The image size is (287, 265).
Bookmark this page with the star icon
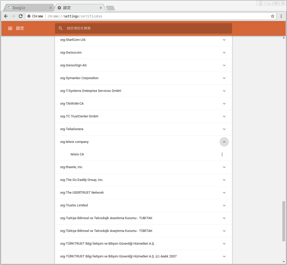click(273, 16)
